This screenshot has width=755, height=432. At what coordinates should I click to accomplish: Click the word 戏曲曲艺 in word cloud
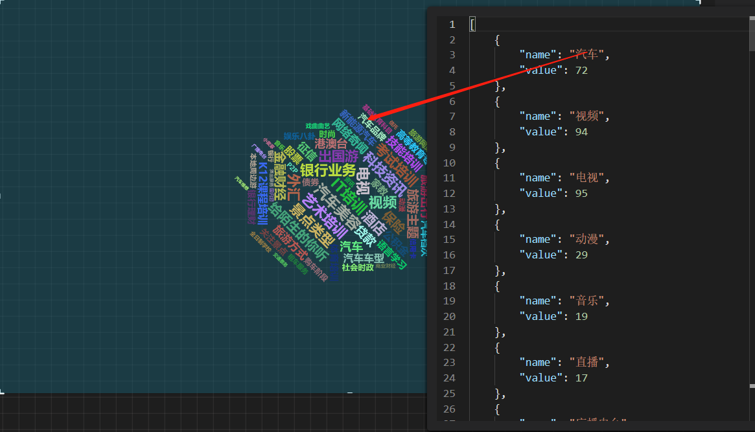point(318,126)
